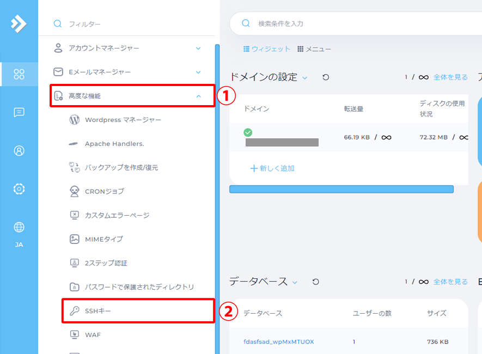
Task: Click the dashboard grid icon in left rail
Action: (19, 74)
